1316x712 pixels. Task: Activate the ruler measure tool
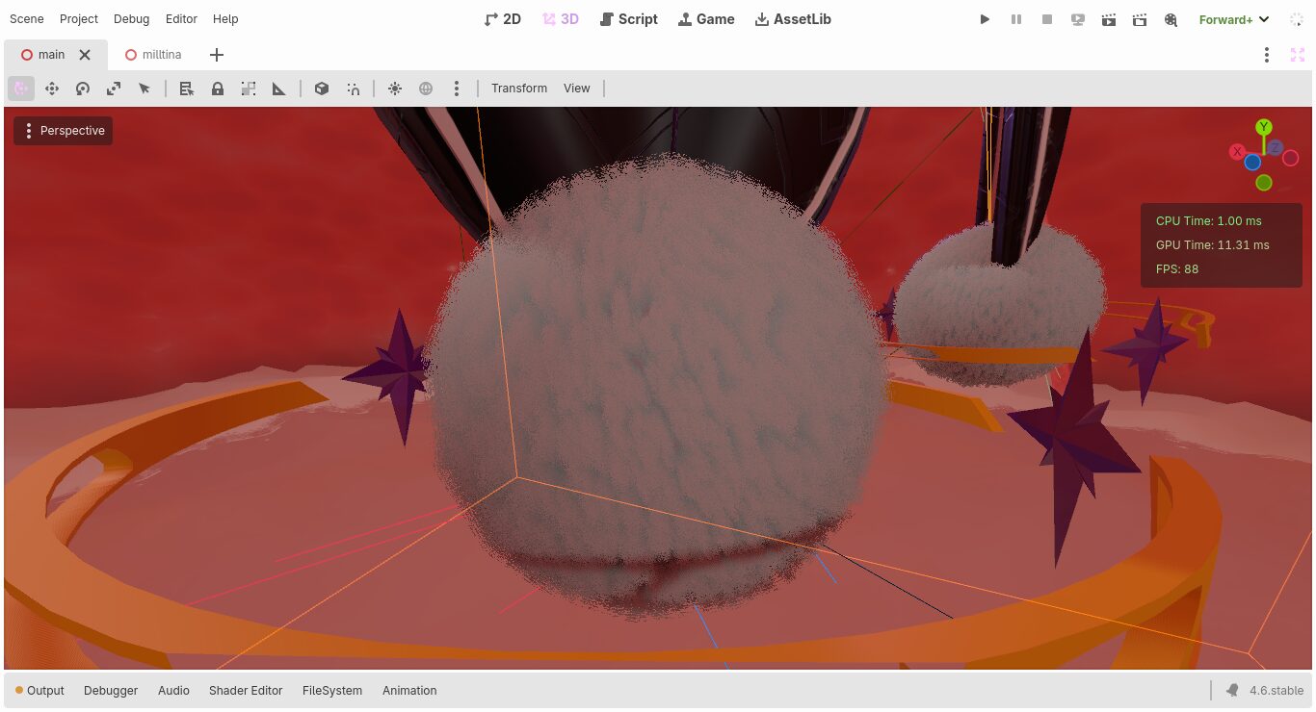pos(279,89)
